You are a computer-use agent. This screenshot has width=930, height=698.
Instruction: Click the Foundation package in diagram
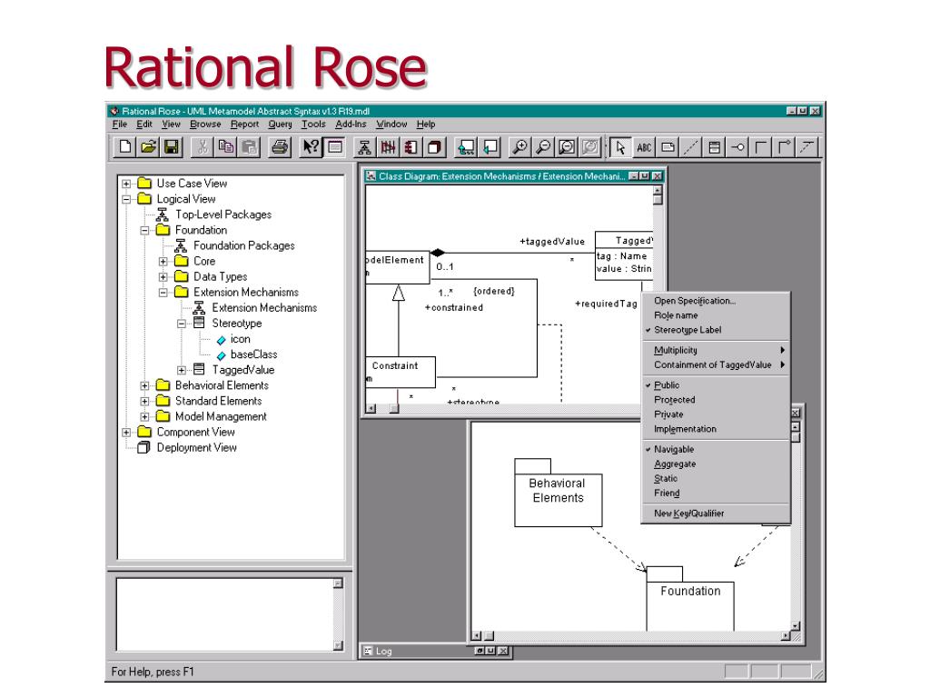[690, 600]
